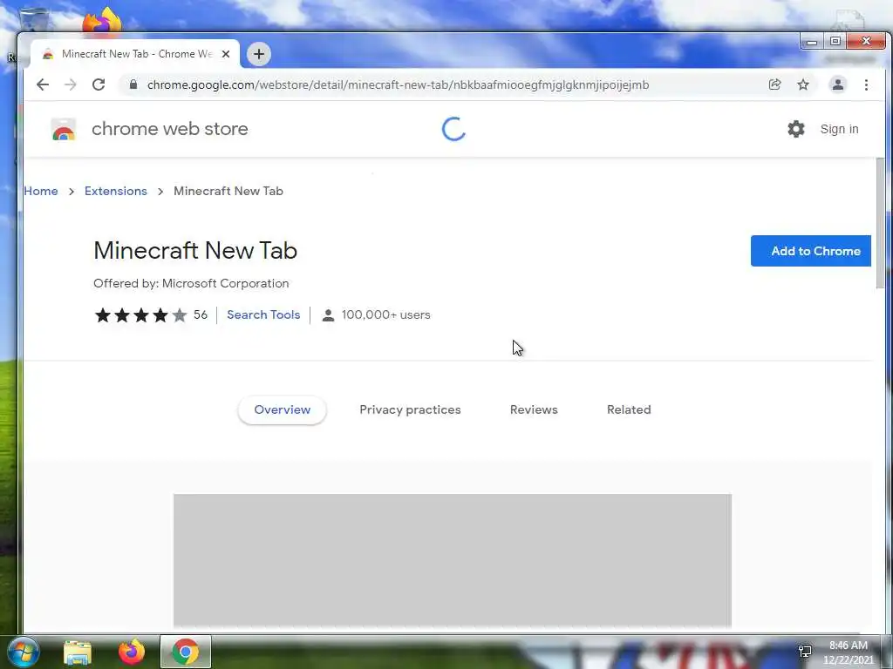Screen dimensions: 893x669
Task: Bookmark this page with the star icon
Action: point(803,84)
